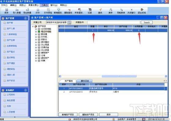Click the asset grid scroll-left arrow
The image size is (171, 121).
click(60, 76)
